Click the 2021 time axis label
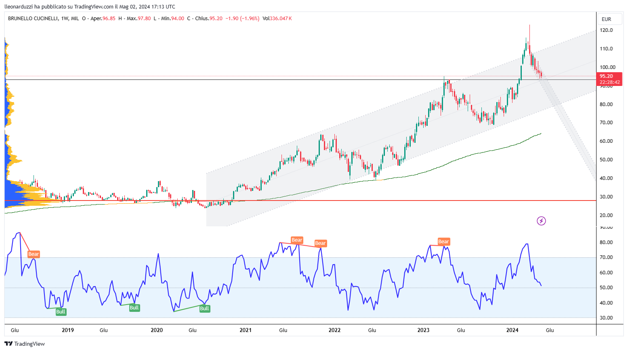Image resolution: width=628 pixels, height=351 pixels. point(246,330)
